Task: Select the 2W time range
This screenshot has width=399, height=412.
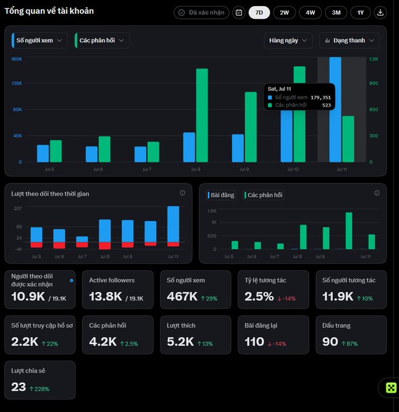Action: coord(284,13)
